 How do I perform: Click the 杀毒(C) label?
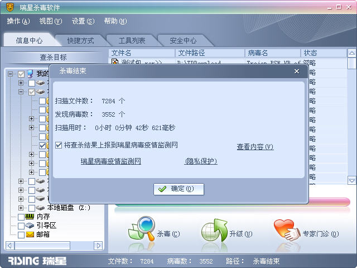pyautogui.click(x=168, y=233)
